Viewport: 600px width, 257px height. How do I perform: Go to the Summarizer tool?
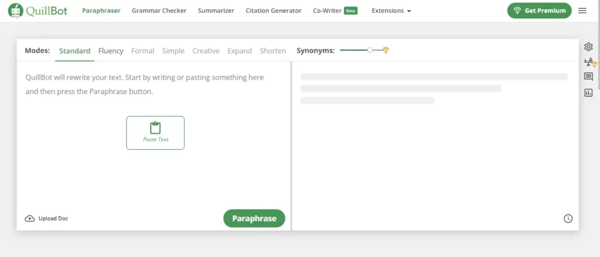point(216,11)
